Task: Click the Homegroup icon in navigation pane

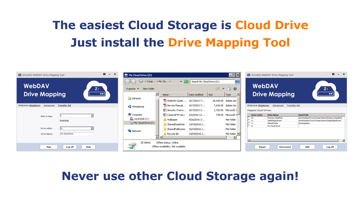Action: (129, 107)
